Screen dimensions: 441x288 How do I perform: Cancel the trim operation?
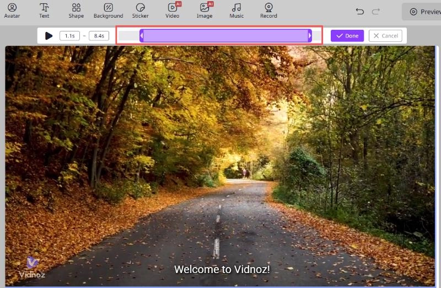tap(385, 36)
